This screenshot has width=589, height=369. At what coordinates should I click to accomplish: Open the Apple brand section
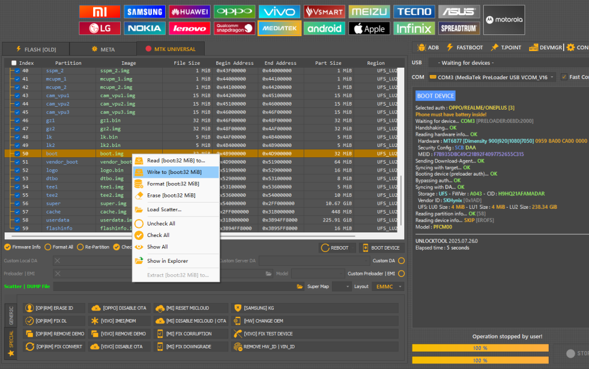(369, 28)
